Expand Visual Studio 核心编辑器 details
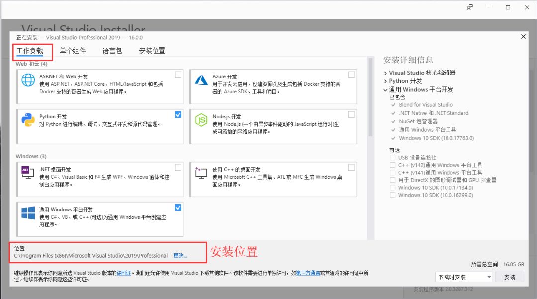 click(385, 73)
